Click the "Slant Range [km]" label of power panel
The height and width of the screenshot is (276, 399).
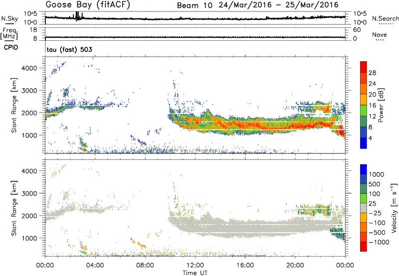(14, 105)
